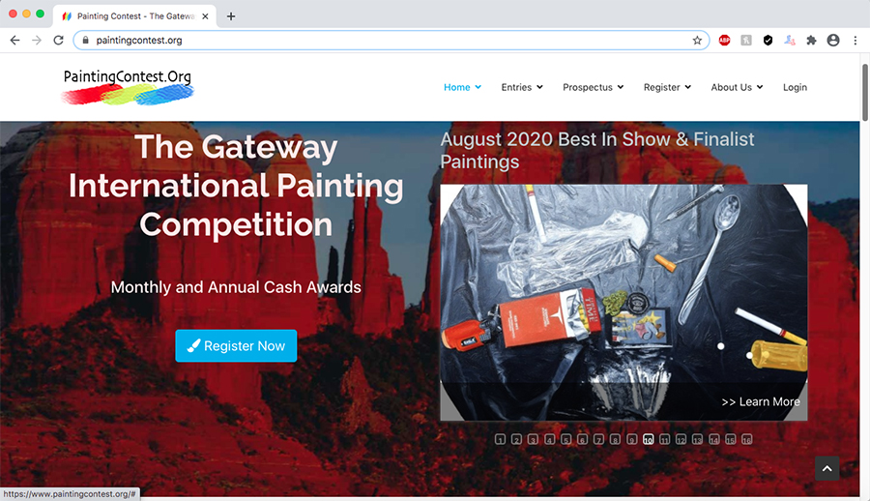This screenshot has width=870, height=501.
Task: Open the Extensions puzzle piece menu
Action: point(811,40)
